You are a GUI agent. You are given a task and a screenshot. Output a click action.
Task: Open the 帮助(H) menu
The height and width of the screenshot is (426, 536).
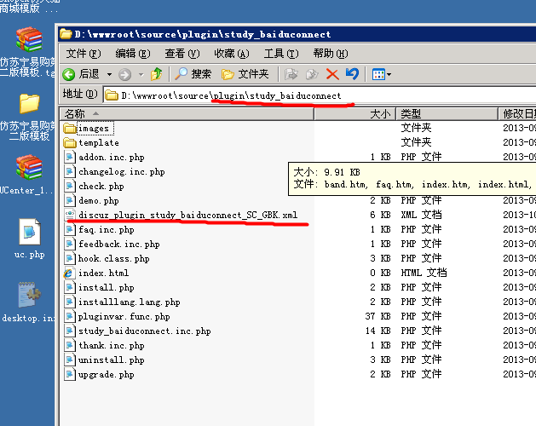coord(331,54)
